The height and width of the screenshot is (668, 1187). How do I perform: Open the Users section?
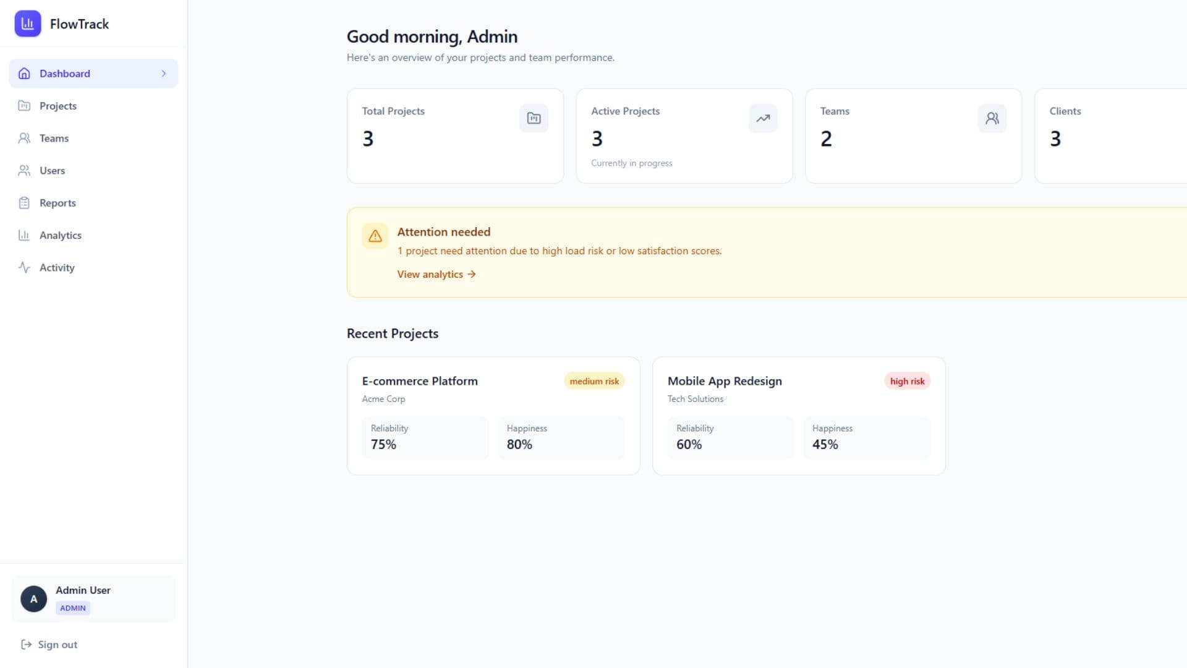[x=93, y=170]
